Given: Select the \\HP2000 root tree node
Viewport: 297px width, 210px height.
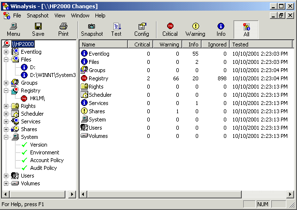Looking at the screenshot, I should [x=23, y=44].
